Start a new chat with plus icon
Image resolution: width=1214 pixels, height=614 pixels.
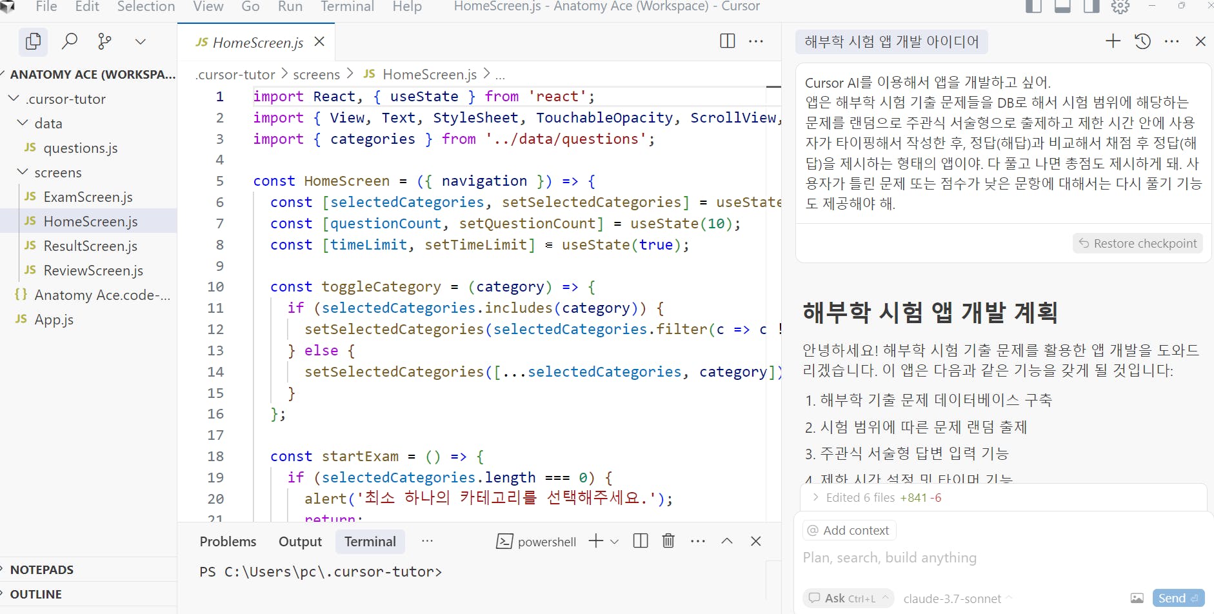click(x=1113, y=41)
